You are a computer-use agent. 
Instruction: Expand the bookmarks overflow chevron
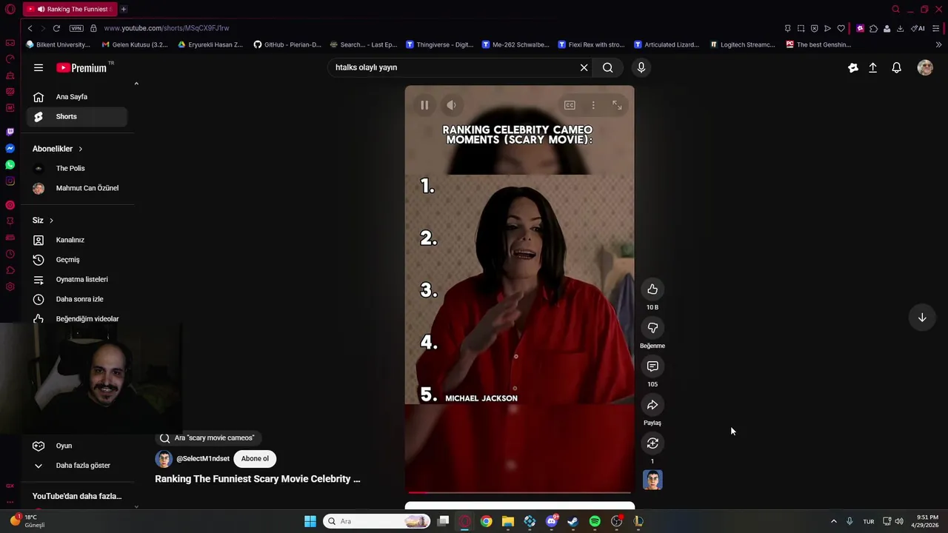[x=938, y=44]
